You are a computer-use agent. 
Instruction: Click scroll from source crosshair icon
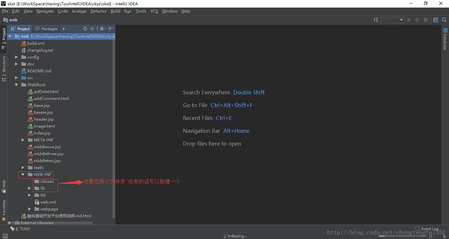(x=85, y=29)
